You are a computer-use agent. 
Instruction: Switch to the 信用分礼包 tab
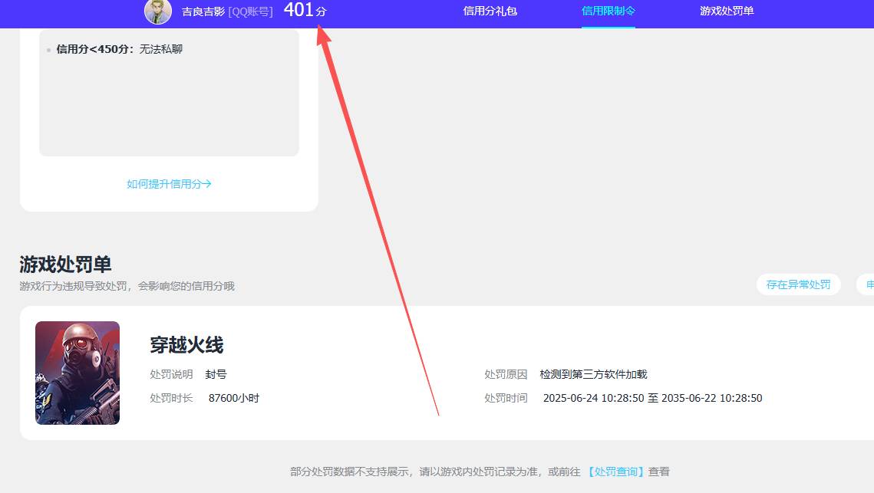point(489,11)
